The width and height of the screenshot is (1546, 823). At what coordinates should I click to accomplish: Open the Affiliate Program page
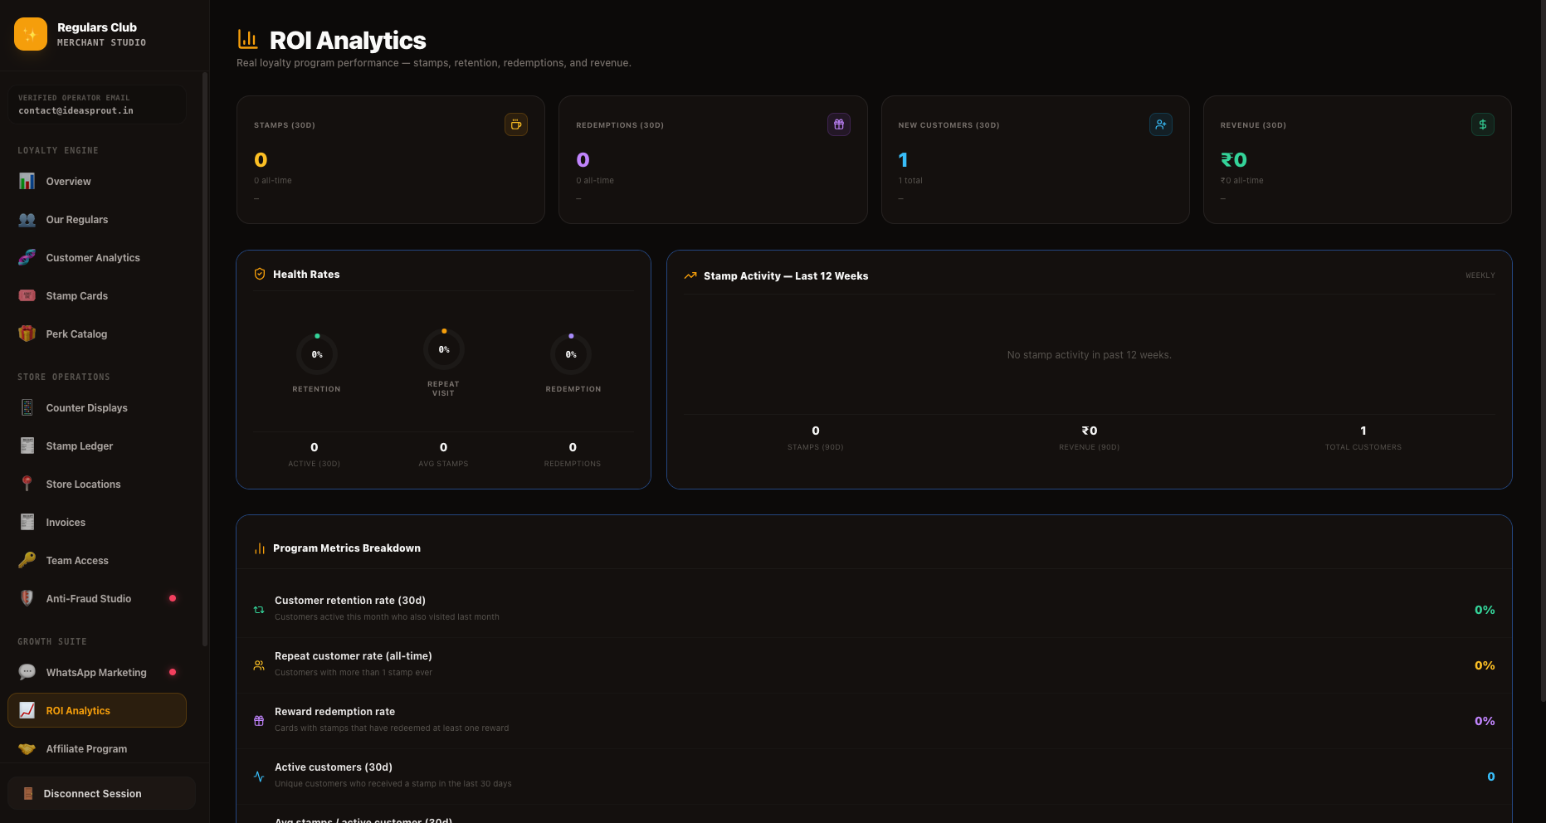(97, 748)
